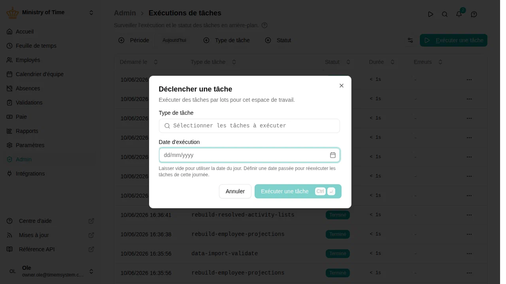Add a Statut filter
Viewport: 506px width, 284px height.
coord(278,40)
